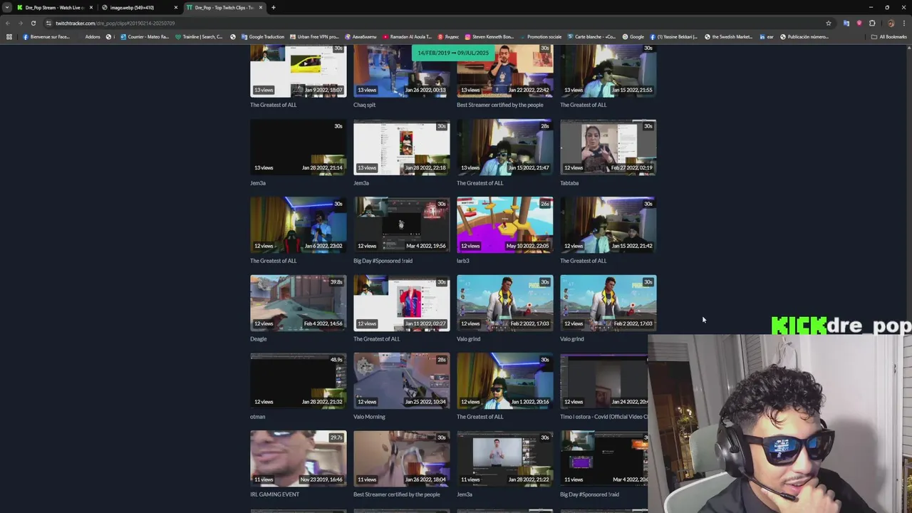912x513 pixels.
Task: Open the Courrier - Mateo Ra... bookmark
Action: click(145, 36)
